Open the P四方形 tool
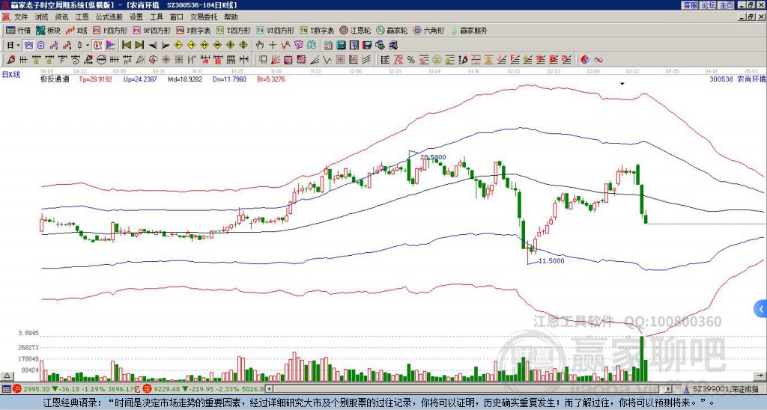 click(109, 30)
